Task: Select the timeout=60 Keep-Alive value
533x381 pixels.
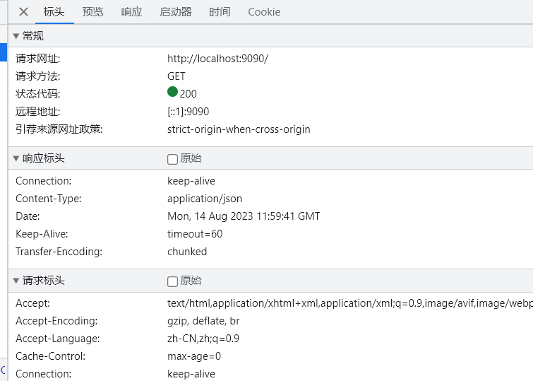Action: click(195, 234)
